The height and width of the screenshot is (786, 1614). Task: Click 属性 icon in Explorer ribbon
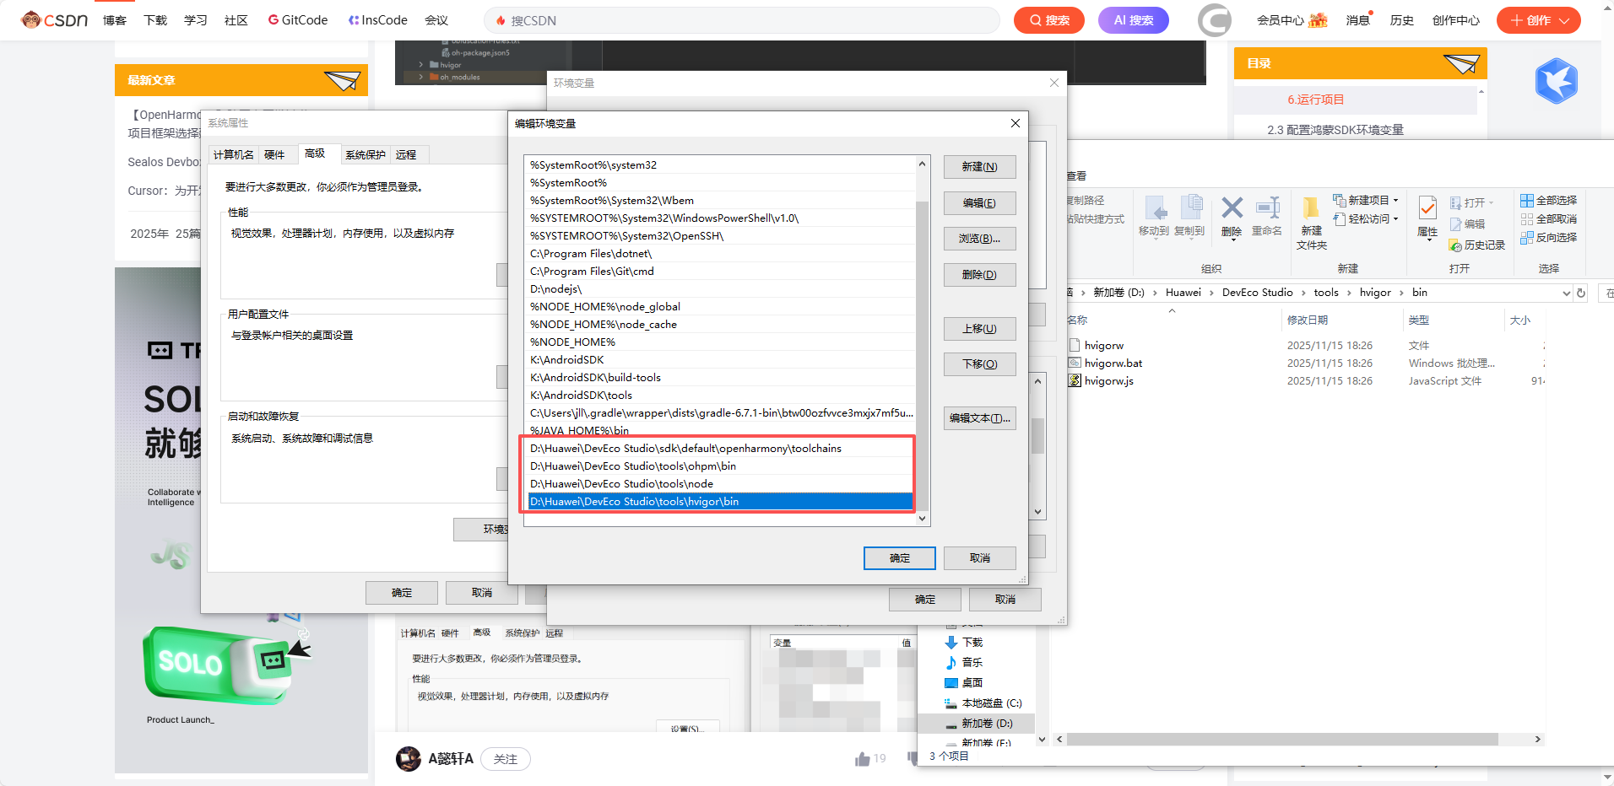tap(1427, 218)
